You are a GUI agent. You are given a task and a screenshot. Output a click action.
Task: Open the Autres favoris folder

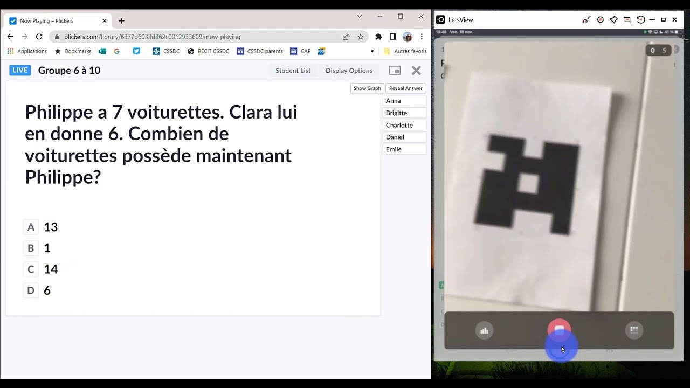(405, 51)
